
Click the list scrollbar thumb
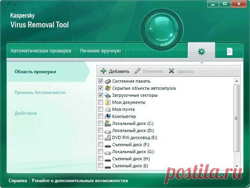coord(236,118)
